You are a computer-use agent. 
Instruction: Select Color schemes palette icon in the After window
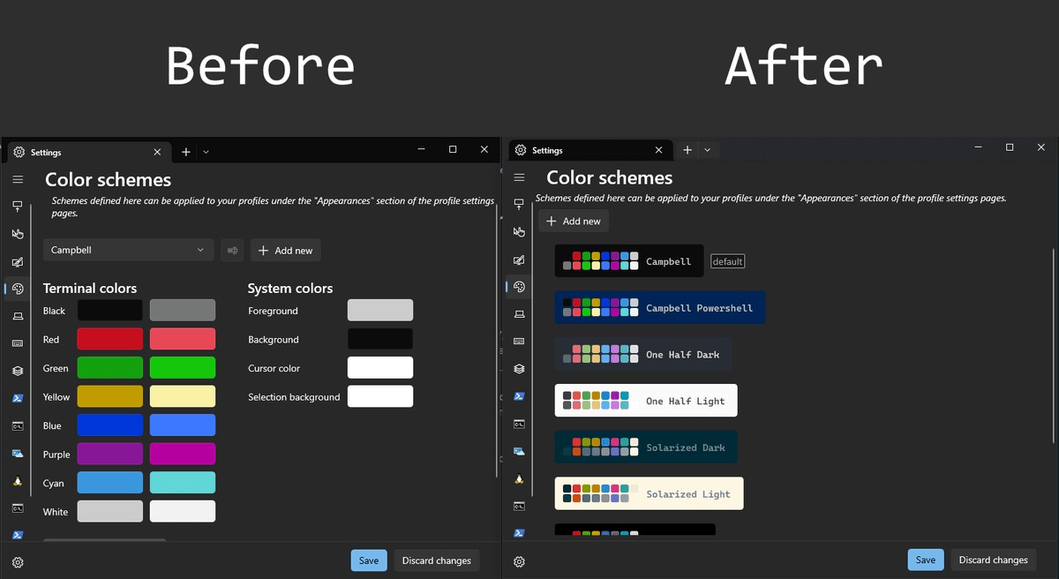click(x=519, y=287)
